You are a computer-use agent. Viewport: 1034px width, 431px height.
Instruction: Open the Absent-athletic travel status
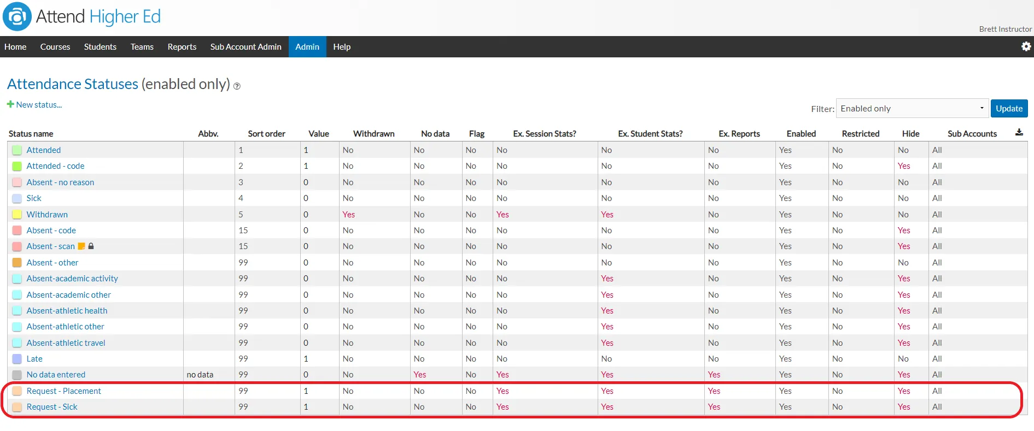(66, 343)
